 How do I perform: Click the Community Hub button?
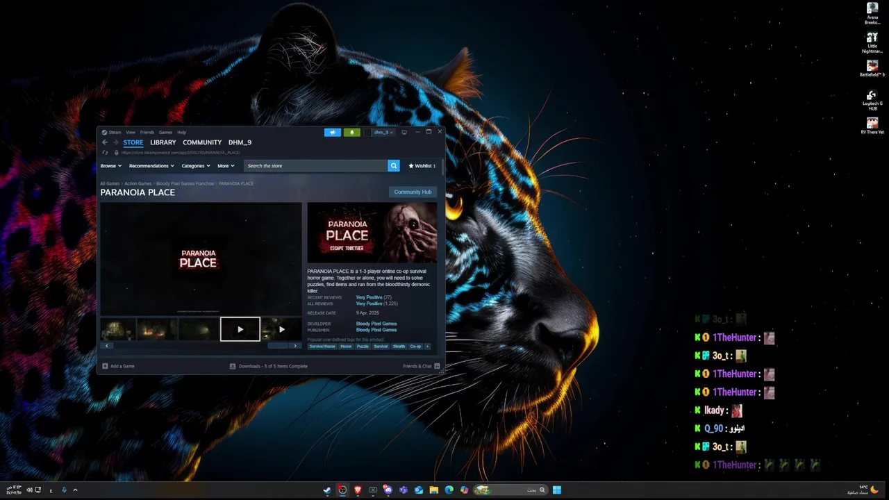(413, 192)
